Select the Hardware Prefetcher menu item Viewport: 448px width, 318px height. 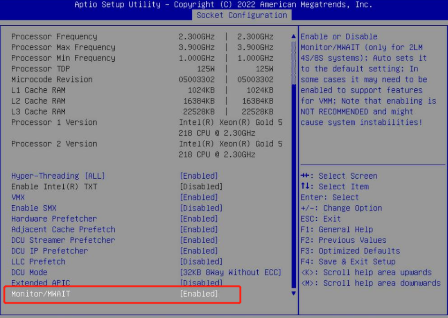tap(54, 219)
